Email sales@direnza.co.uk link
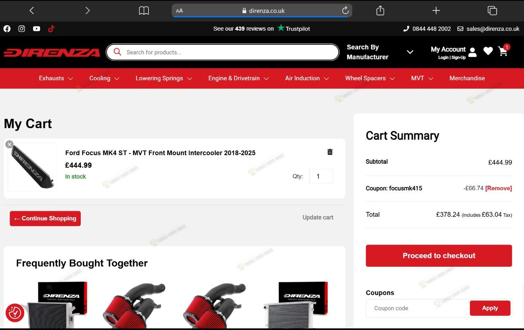The height and width of the screenshot is (330, 524). pos(488,29)
